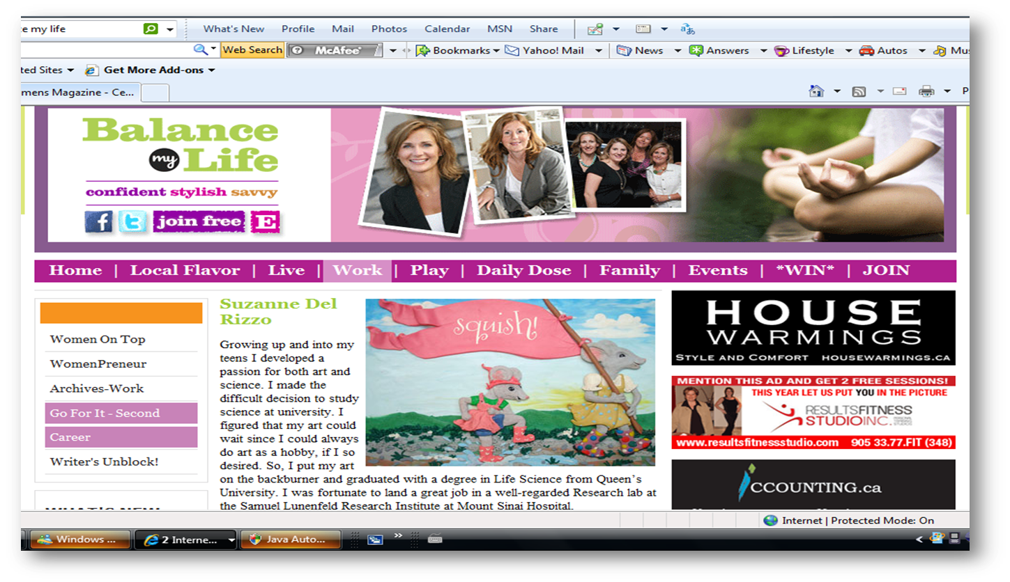
Task: Expand the Yahoo! Mail dropdown arrow
Action: point(598,50)
